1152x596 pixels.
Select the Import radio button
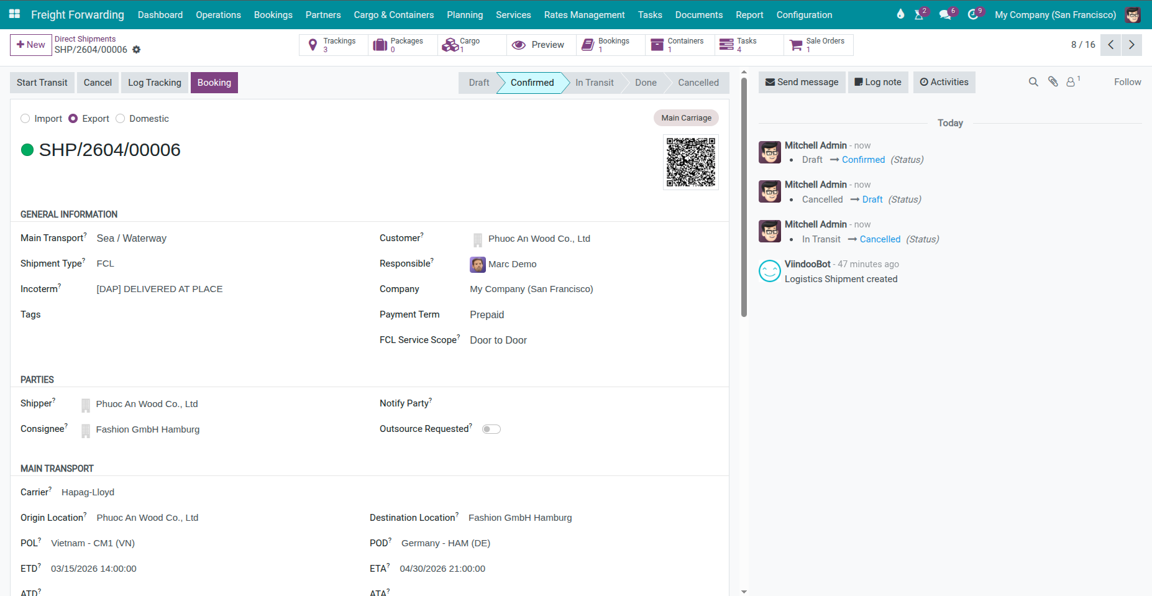pyautogui.click(x=25, y=119)
